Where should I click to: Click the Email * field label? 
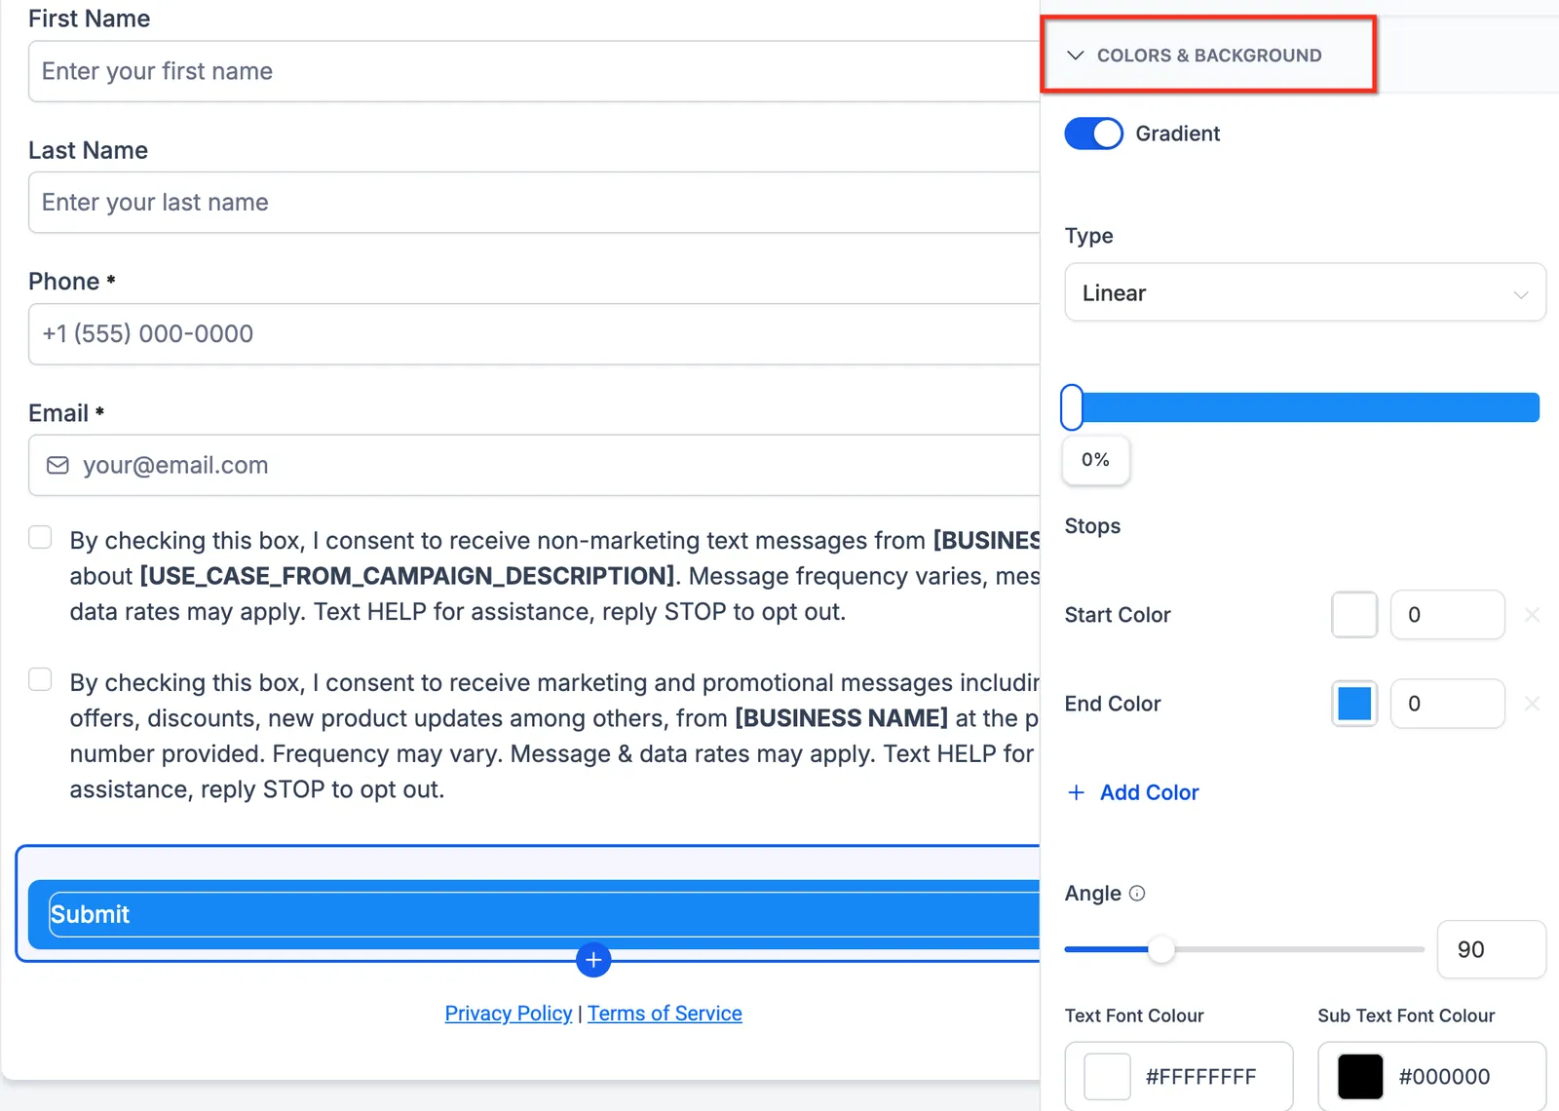pos(66,413)
